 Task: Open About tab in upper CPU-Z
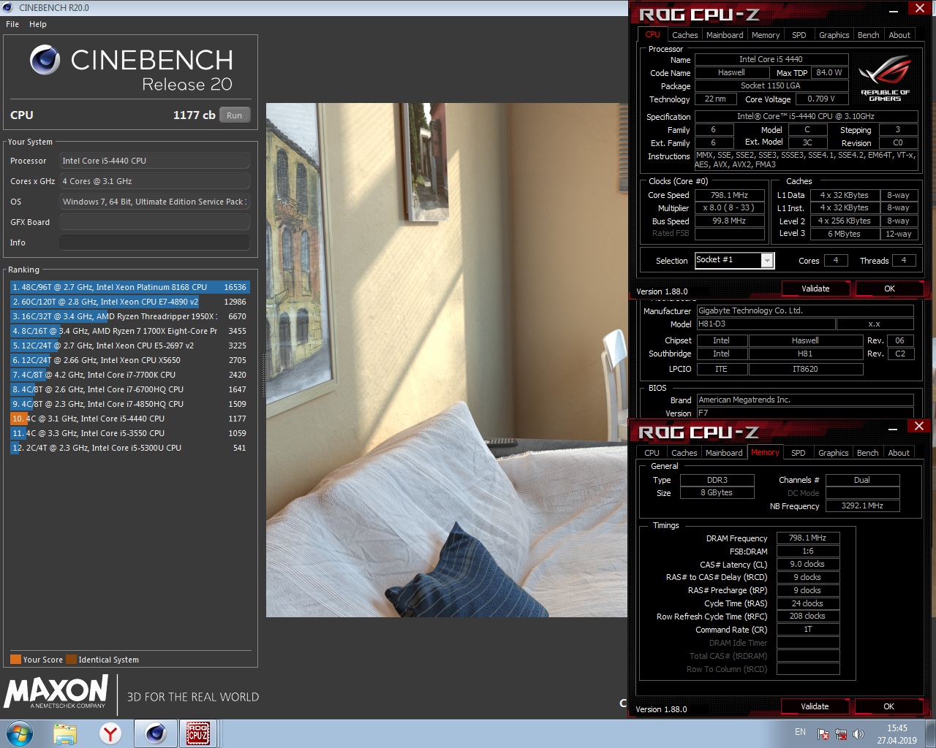click(x=899, y=35)
